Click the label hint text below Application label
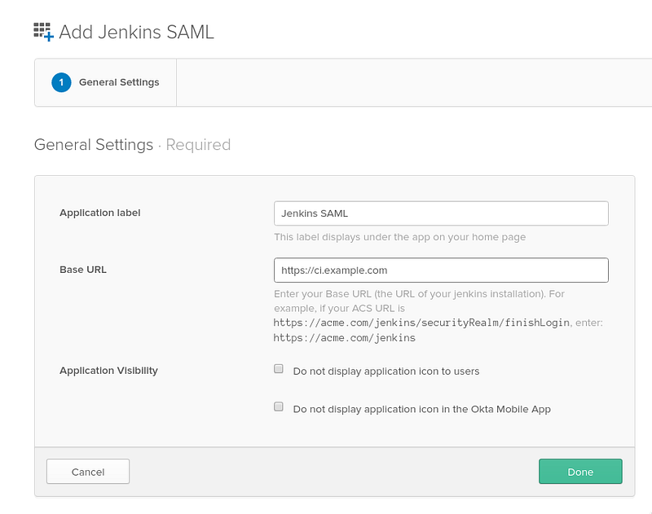The width and height of the screenshot is (652, 514). [399, 237]
